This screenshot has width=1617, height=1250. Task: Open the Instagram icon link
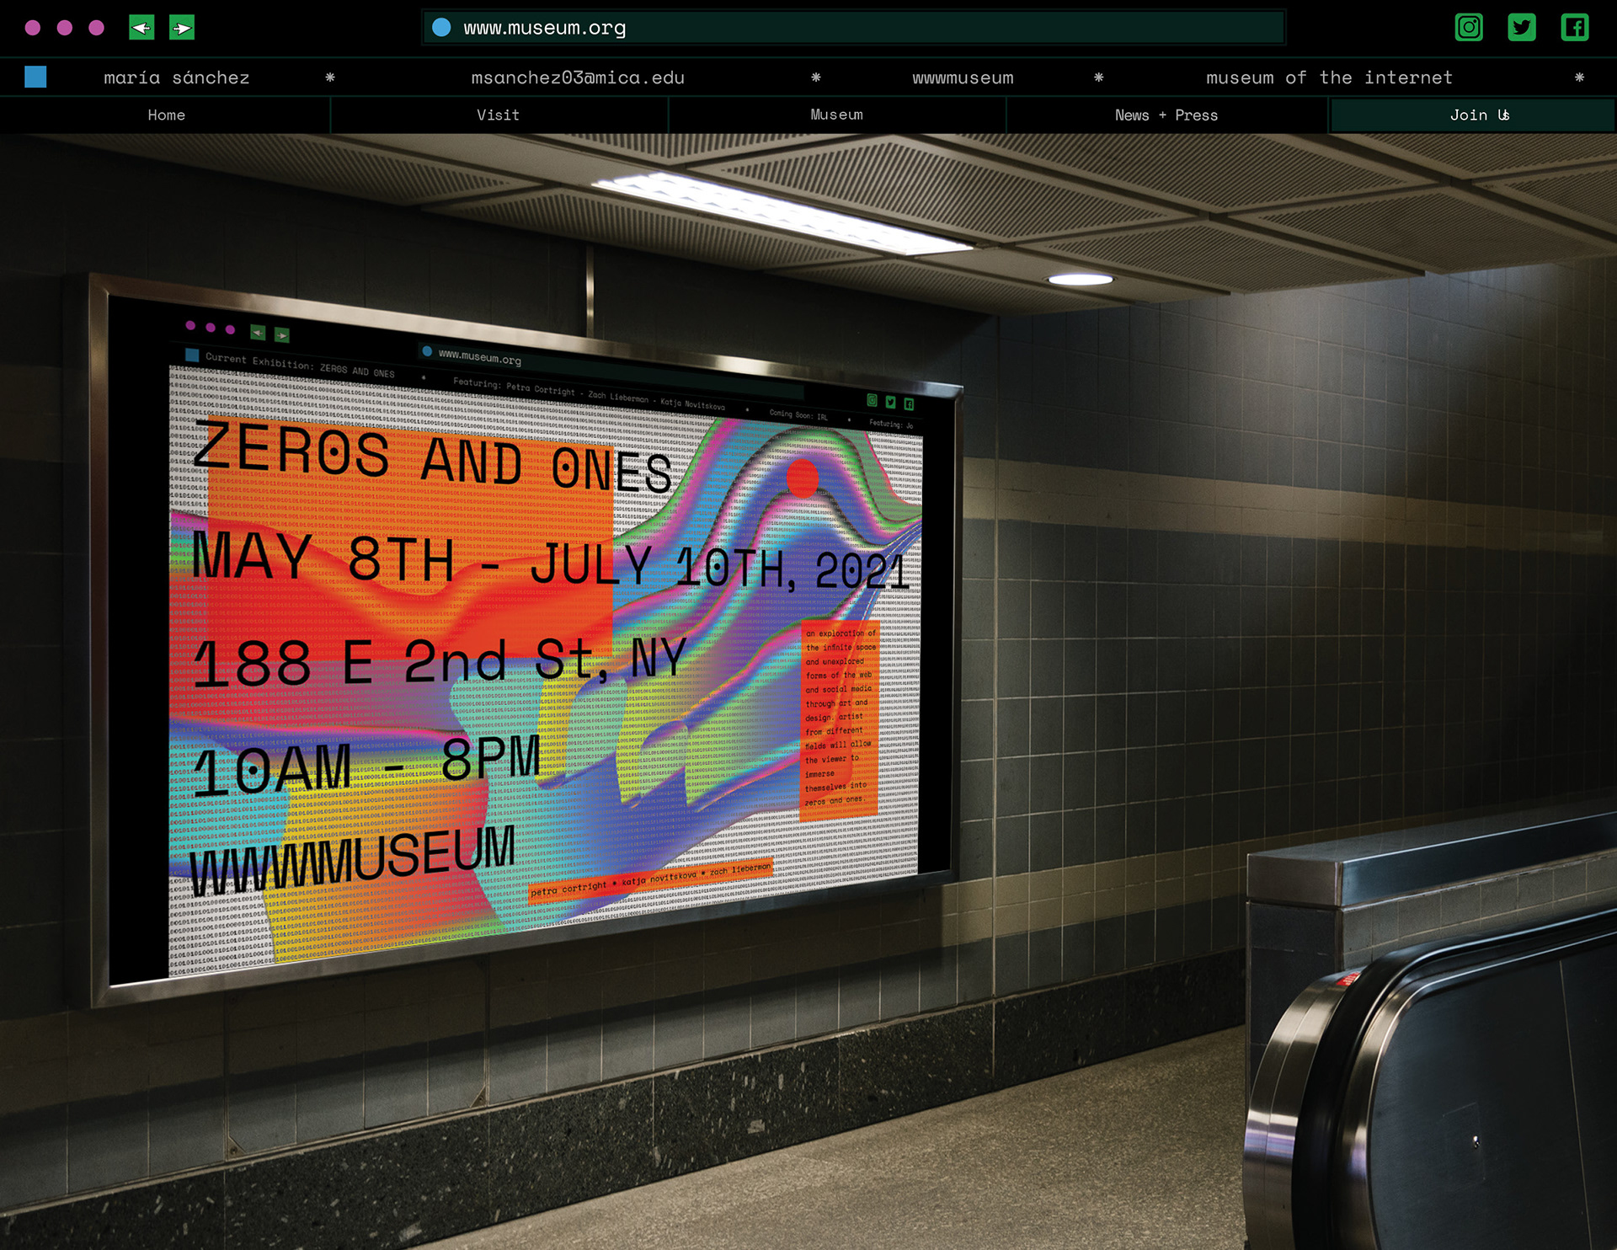pyautogui.click(x=1469, y=28)
